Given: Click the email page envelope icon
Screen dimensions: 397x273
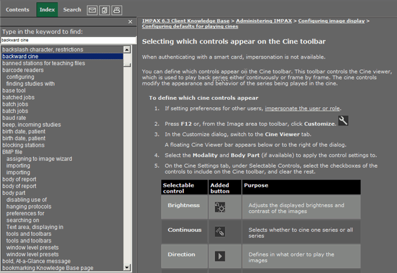Looking at the screenshot, I should click(92, 10).
